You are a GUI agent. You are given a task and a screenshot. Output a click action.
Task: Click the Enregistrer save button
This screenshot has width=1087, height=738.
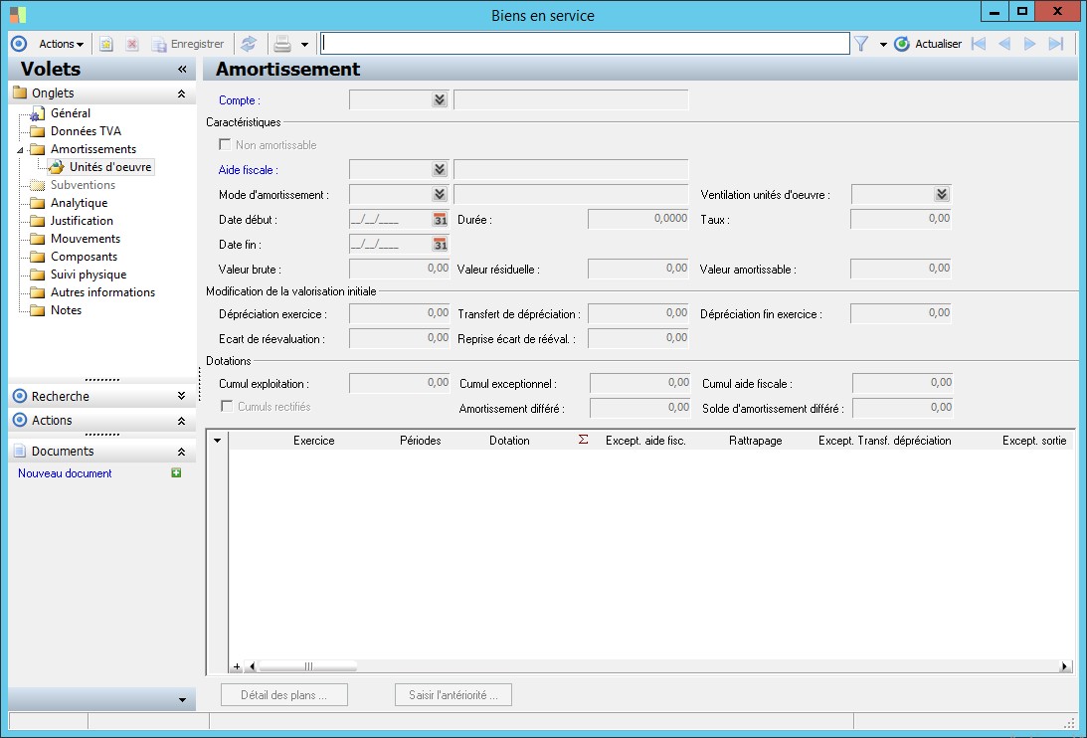(189, 44)
